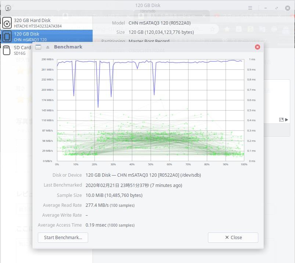Click the 'Master Boot Record' partitioning value

coord(149,41)
